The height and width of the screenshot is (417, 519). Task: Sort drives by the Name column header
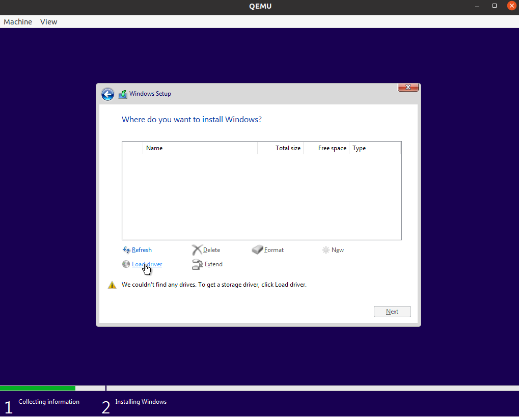click(x=200, y=148)
